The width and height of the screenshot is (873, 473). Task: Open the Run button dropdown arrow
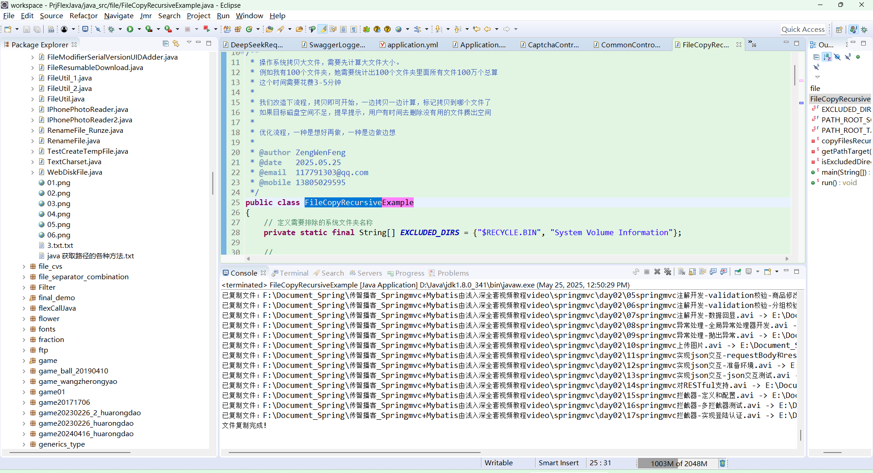click(x=139, y=29)
